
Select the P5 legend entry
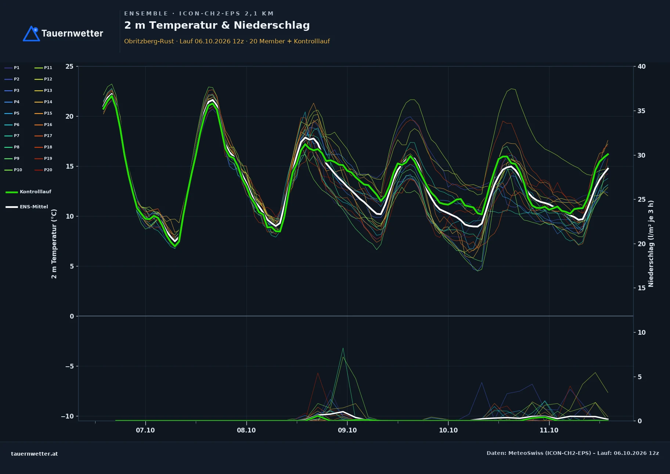tap(12, 113)
